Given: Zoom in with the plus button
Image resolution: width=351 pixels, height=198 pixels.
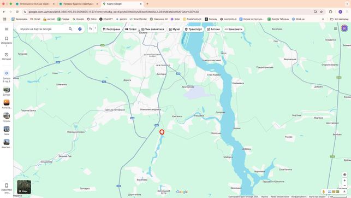Looking at the screenshot, I should [x=345, y=180].
